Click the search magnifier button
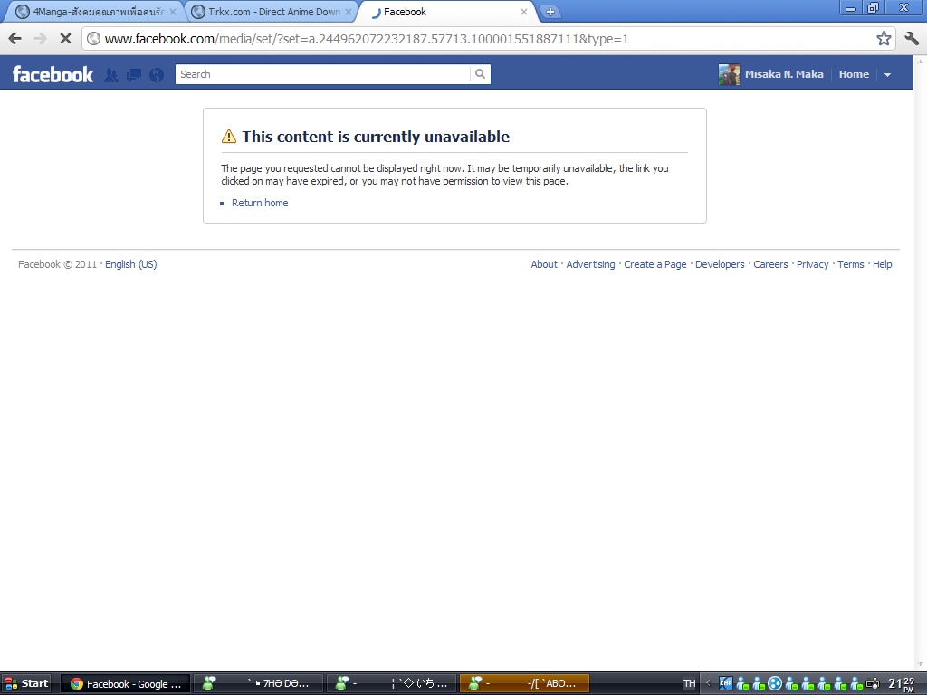 (x=480, y=74)
